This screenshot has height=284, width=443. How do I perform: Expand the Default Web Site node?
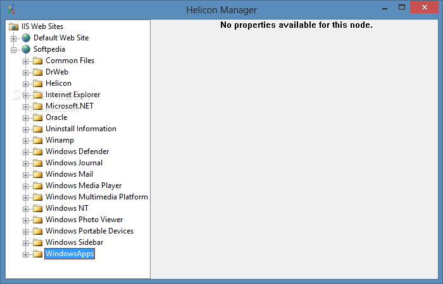click(x=13, y=38)
